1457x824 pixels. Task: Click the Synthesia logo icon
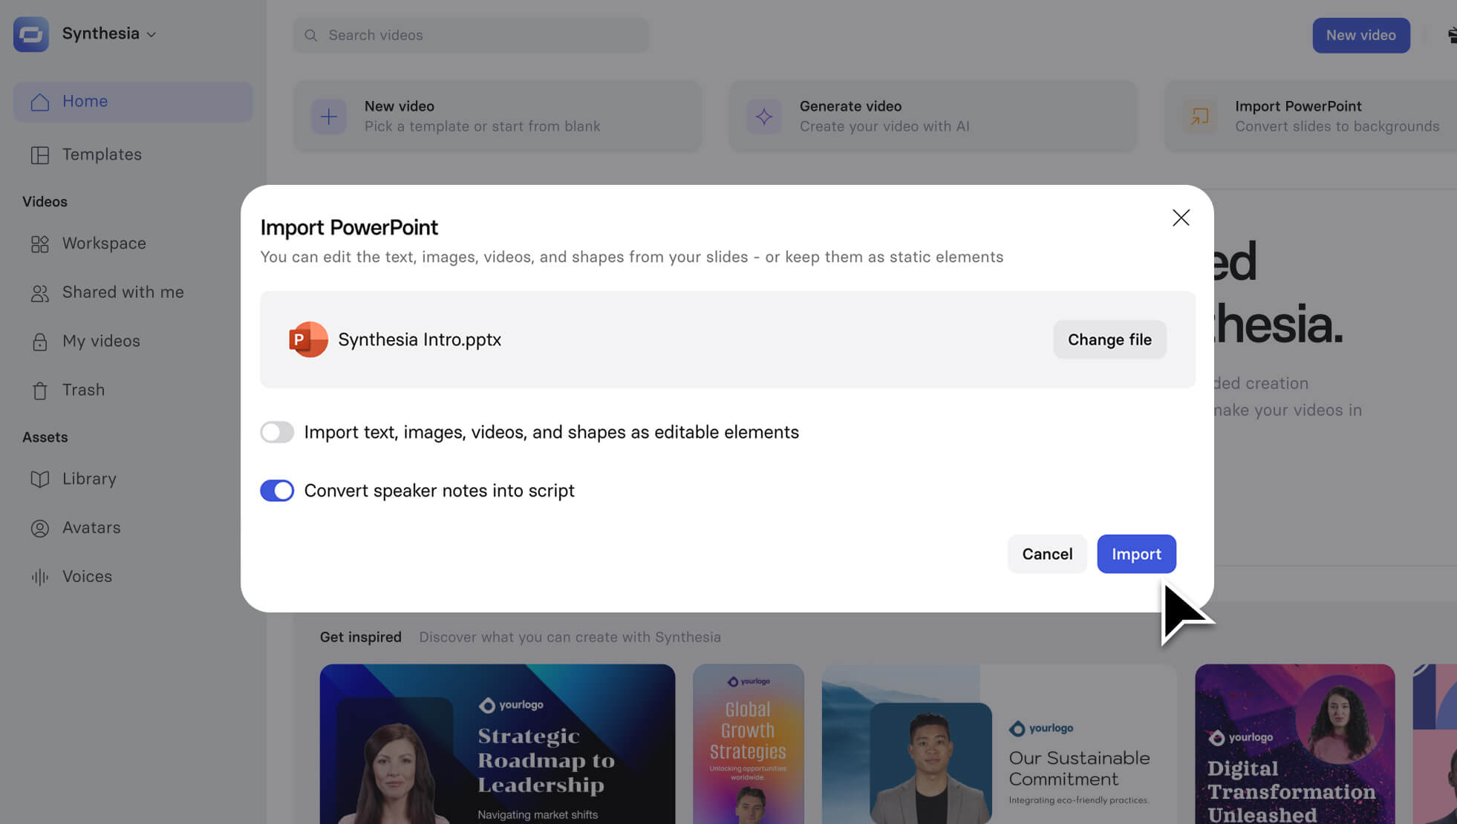click(30, 34)
